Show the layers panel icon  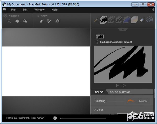pyautogui.click(x=57, y=21)
